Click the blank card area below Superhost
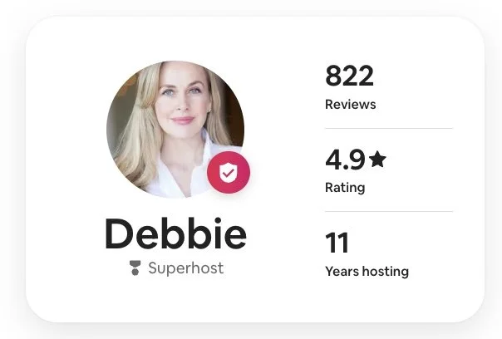 coord(175,297)
